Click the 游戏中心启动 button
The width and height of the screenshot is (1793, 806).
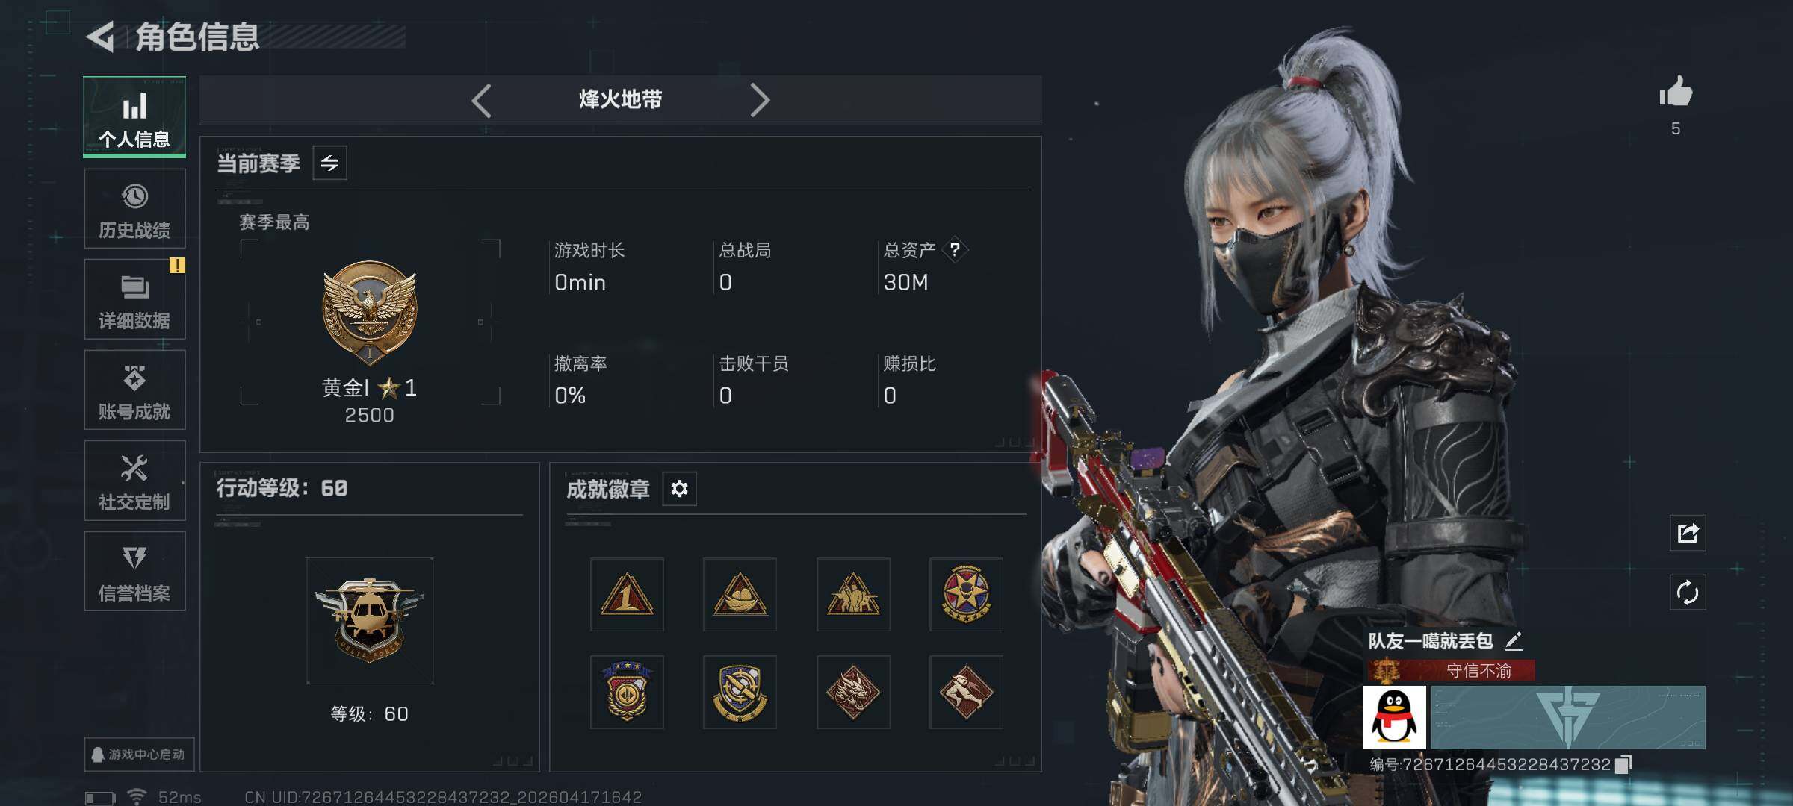click(139, 755)
